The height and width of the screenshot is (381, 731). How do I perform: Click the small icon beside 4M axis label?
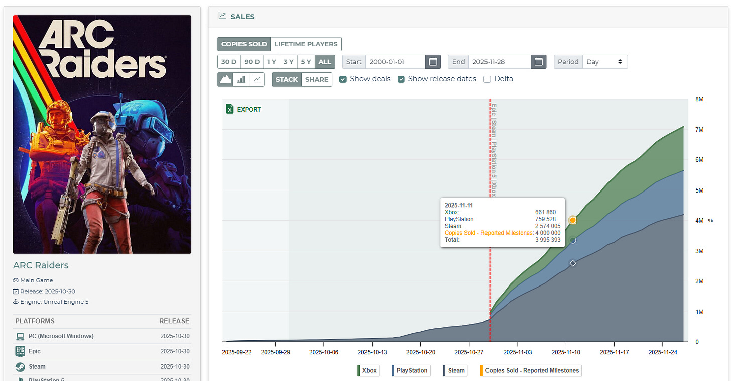coord(710,220)
